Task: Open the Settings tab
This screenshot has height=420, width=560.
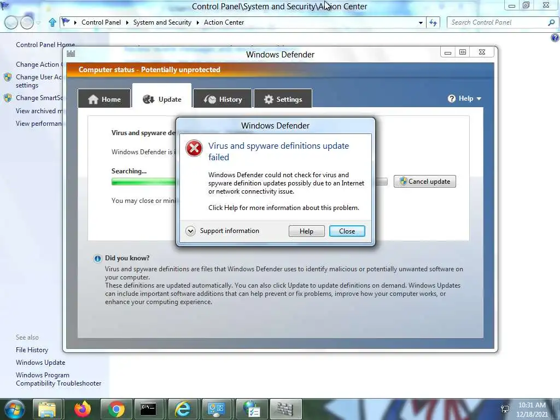Action: click(x=283, y=100)
